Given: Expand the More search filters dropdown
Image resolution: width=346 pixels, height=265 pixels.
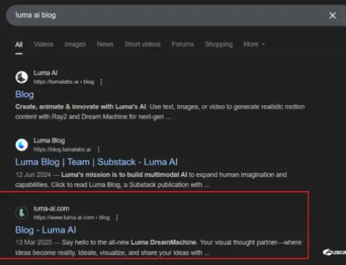Looking at the screenshot, I should [254, 44].
